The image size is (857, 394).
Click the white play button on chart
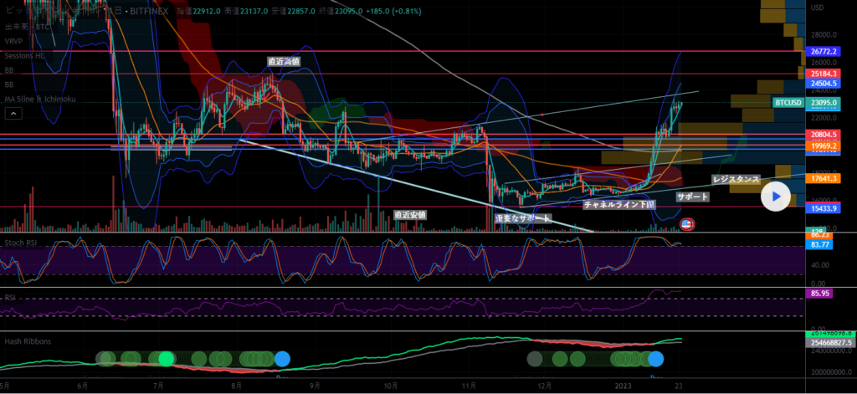pyautogui.click(x=776, y=196)
